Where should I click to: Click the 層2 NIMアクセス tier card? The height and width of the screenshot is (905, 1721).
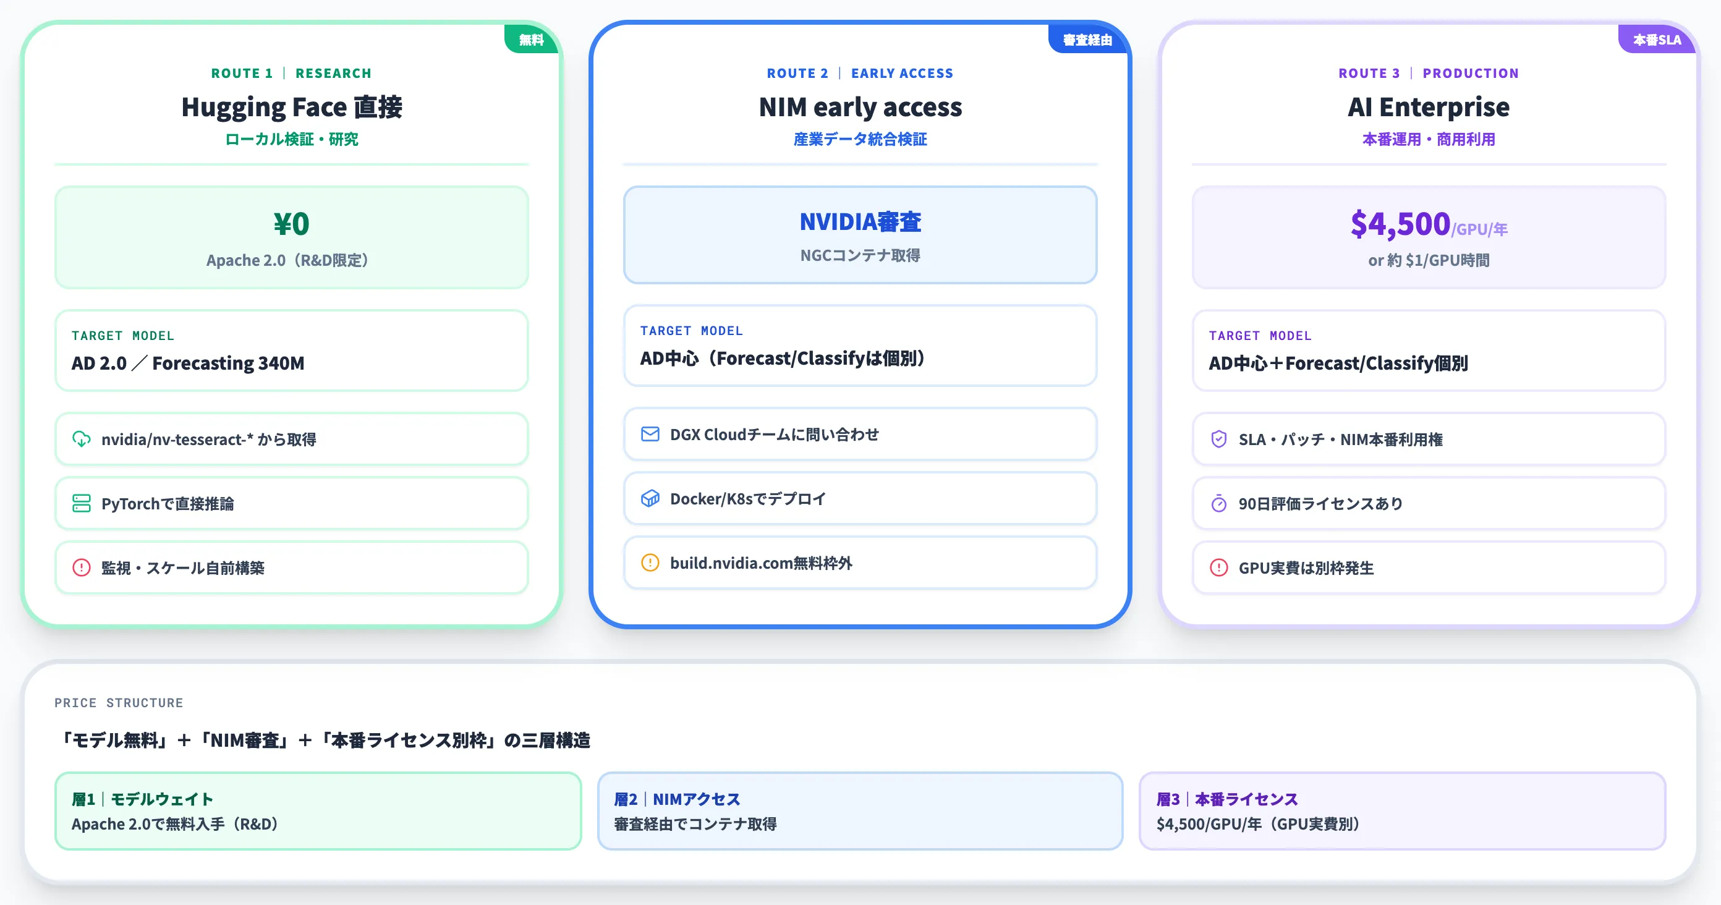coord(860,811)
